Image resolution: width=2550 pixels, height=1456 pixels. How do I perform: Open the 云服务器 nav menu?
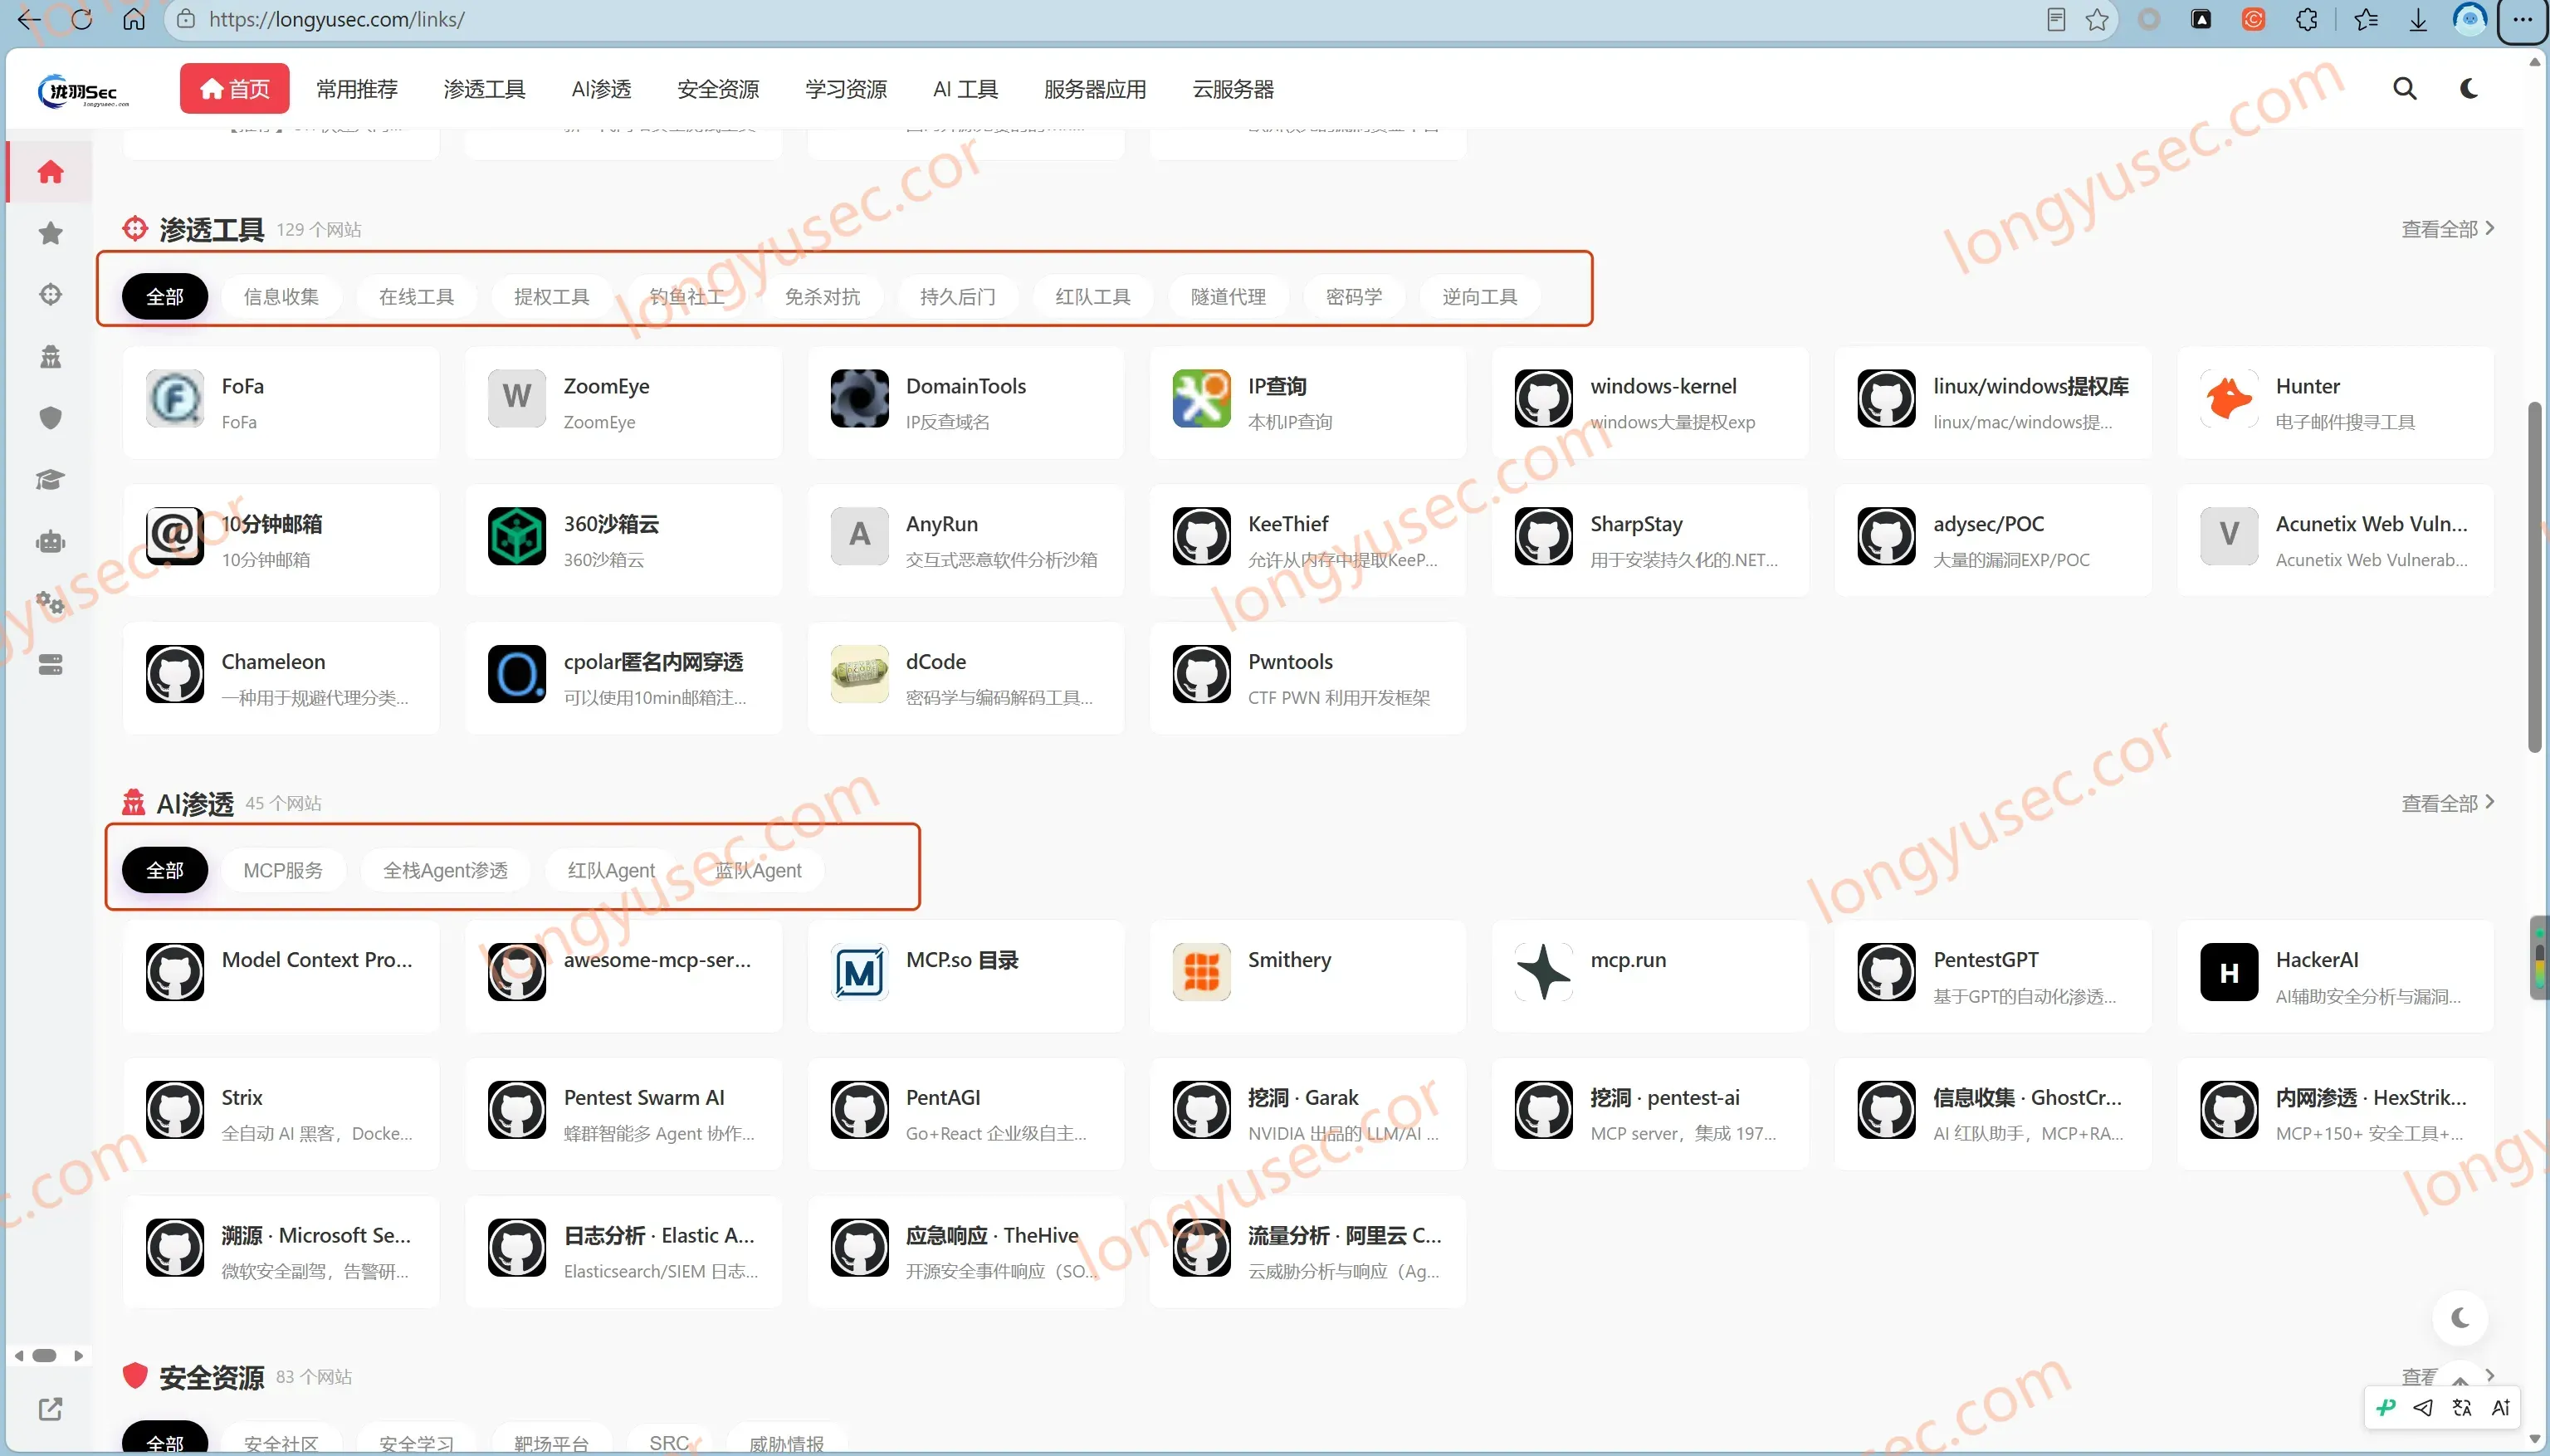coord(1233,89)
